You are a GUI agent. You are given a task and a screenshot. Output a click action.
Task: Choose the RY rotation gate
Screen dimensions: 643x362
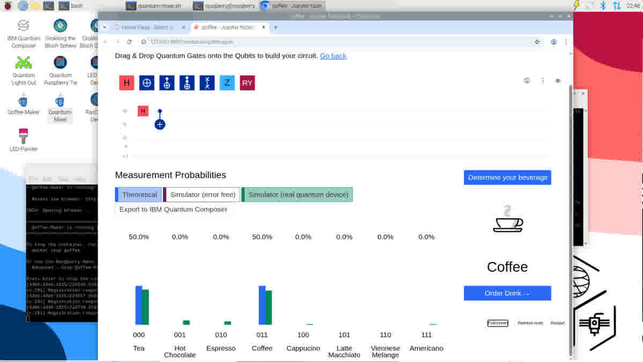pyautogui.click(x=247, y=83)
